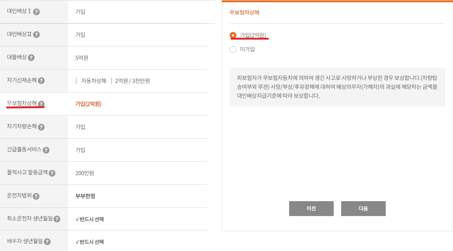Select the 자기차량손해 row value 가입
Viewport: 453px width, 251px height.
[x=80, y=127]
